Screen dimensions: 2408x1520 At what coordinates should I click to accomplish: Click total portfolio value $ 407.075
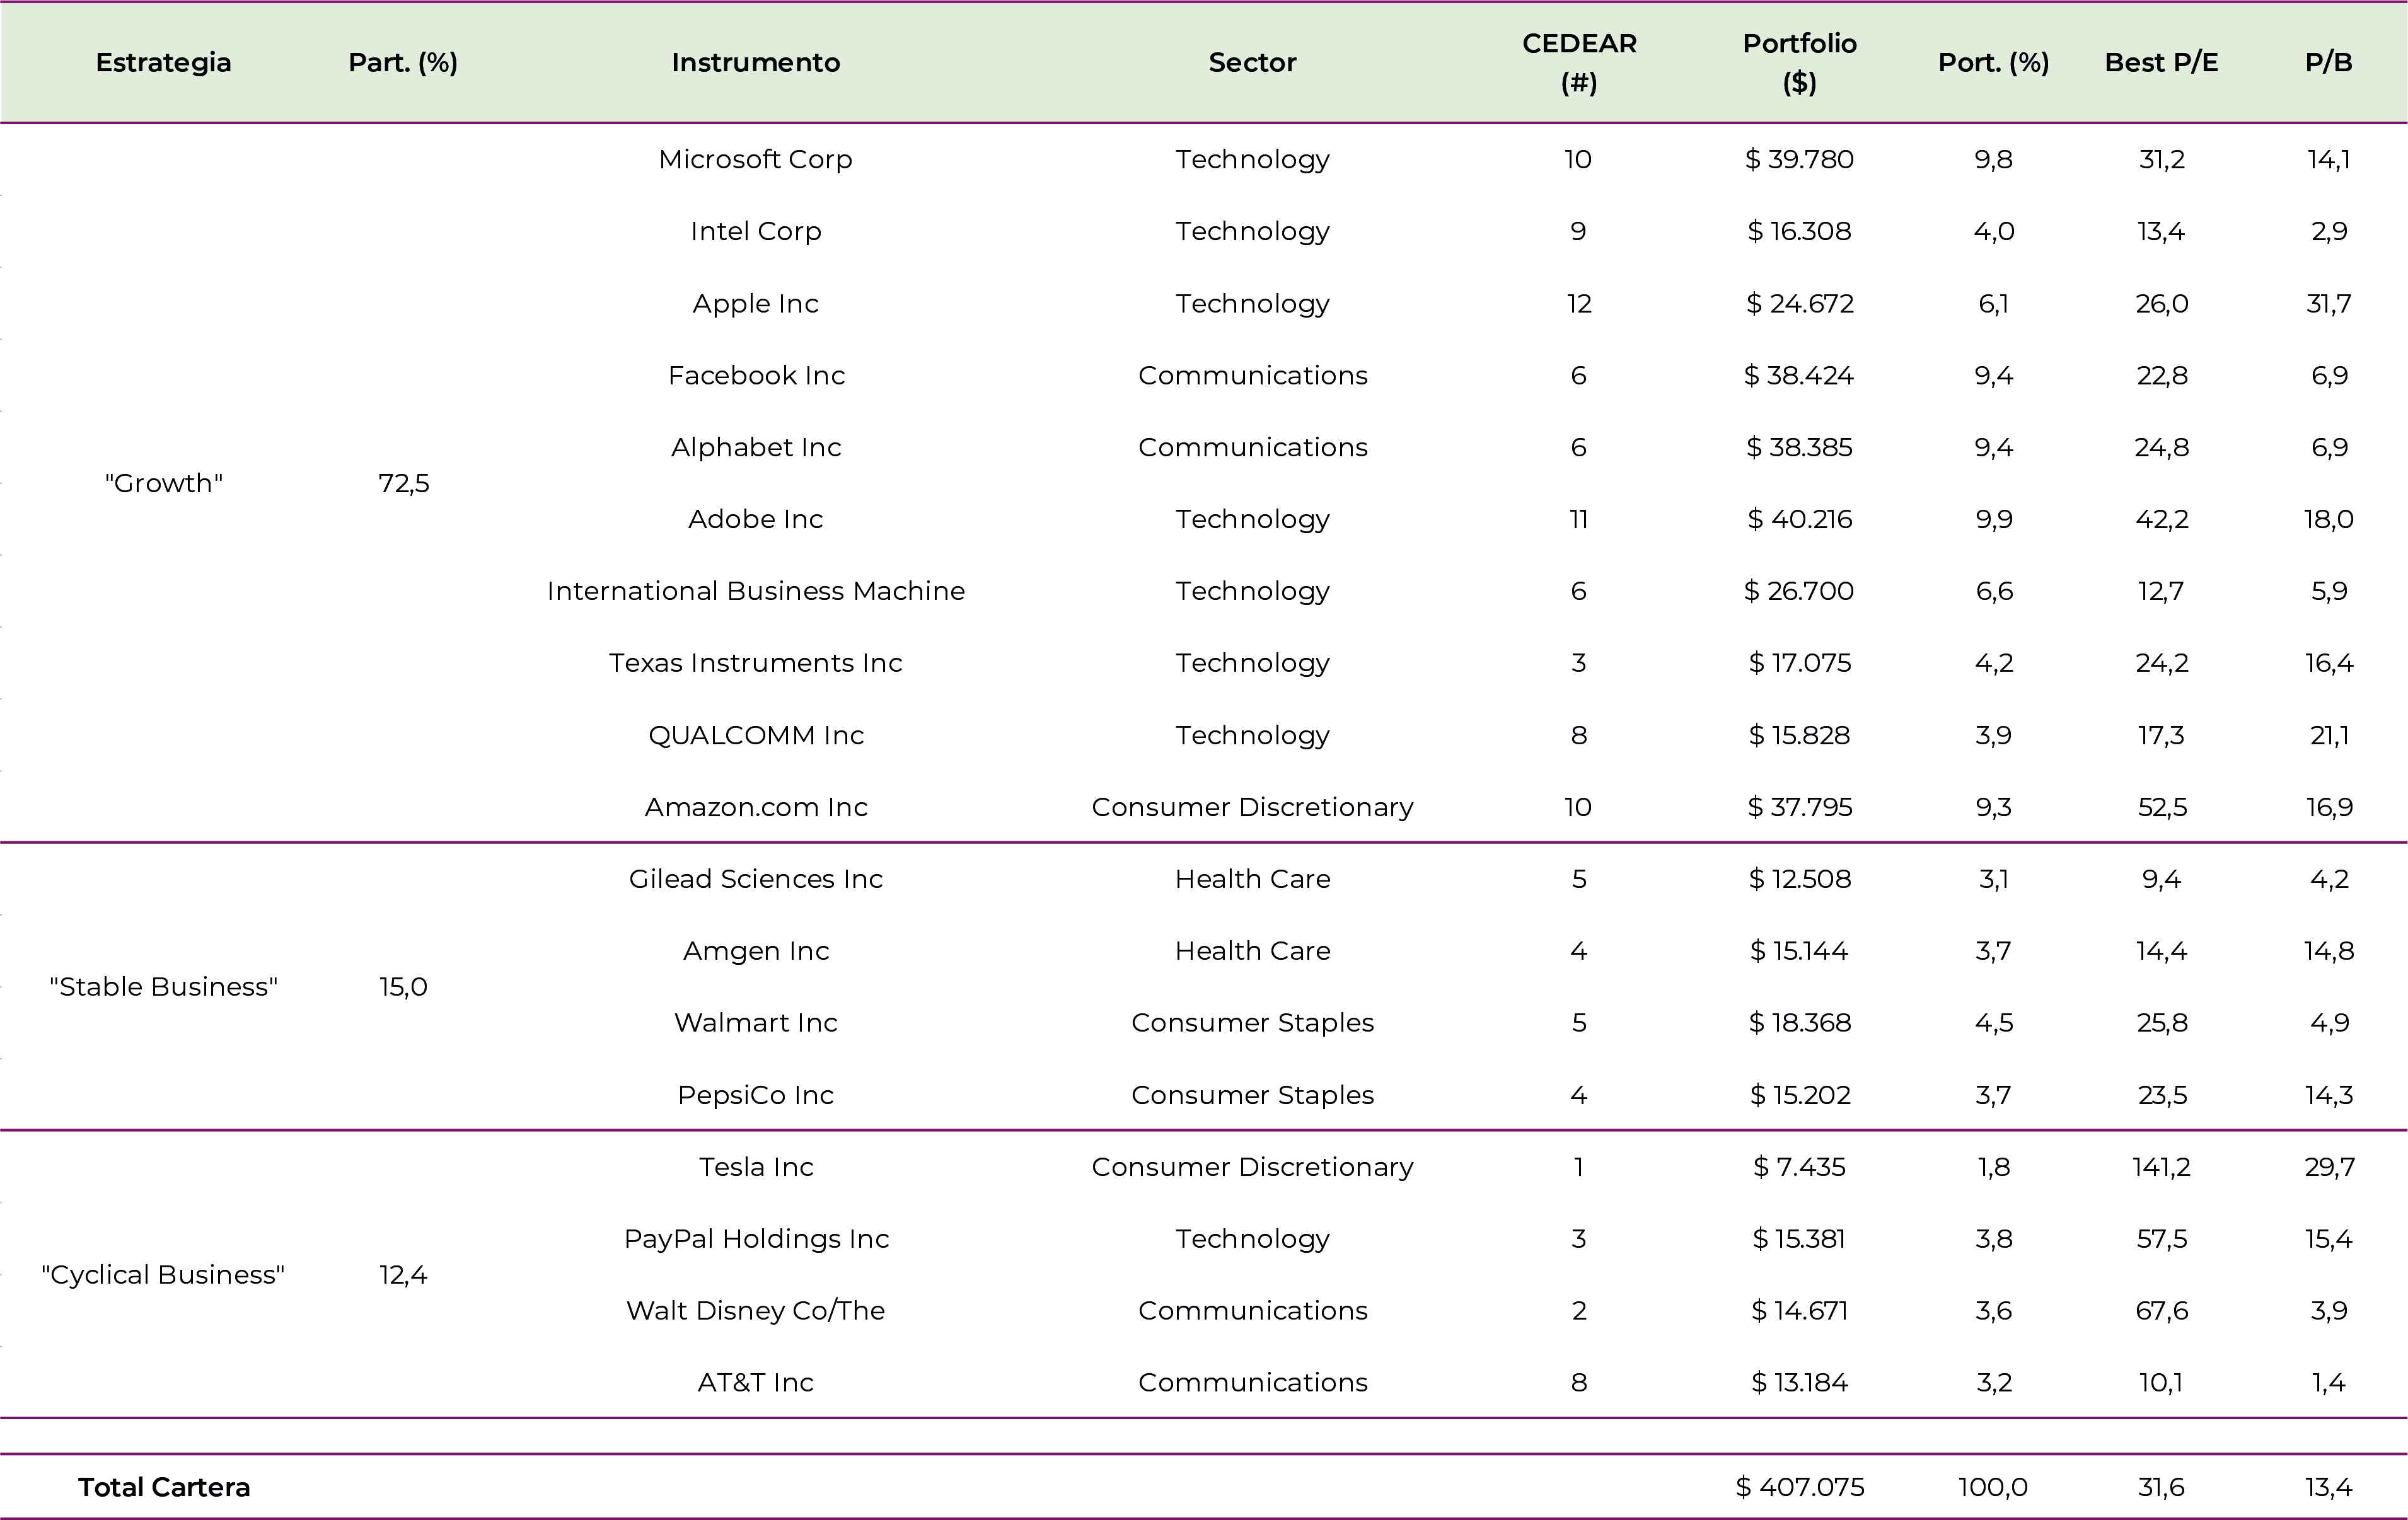(1799, 1487)
